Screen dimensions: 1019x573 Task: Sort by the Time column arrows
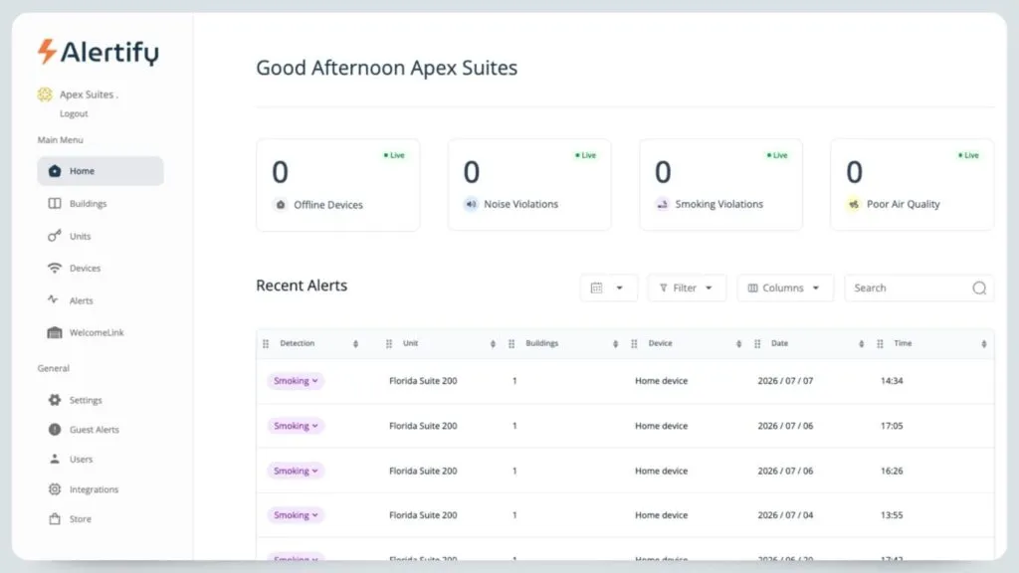[x=984, y=343]
